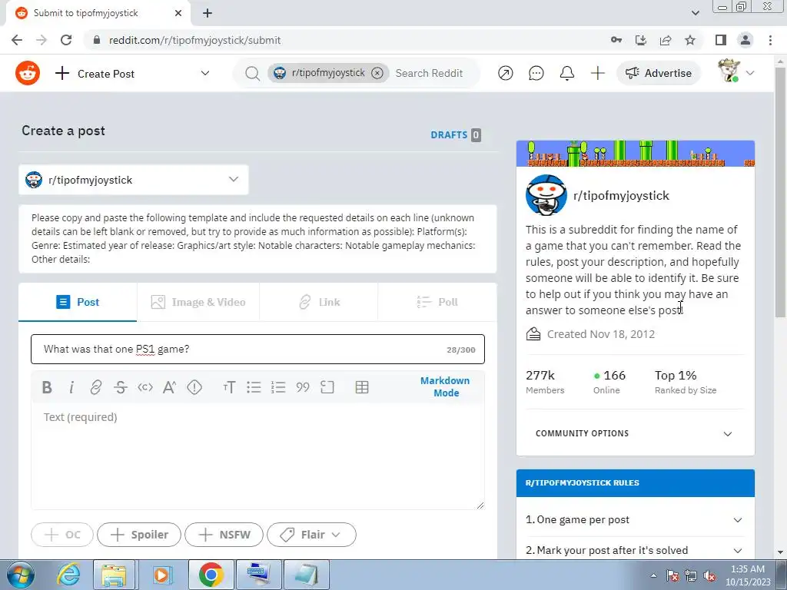Click the browser address bar URL
Image resolution: width=787 pixels, height=590 pixels.
194,40
